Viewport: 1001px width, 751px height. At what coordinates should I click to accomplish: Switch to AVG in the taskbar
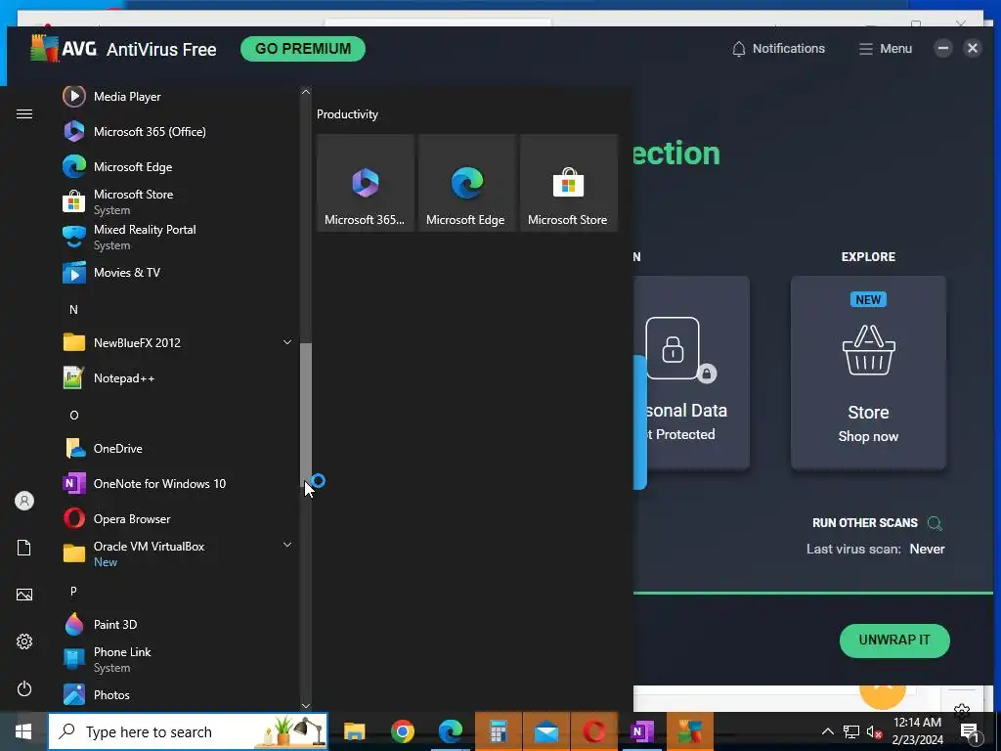point(689,731)
